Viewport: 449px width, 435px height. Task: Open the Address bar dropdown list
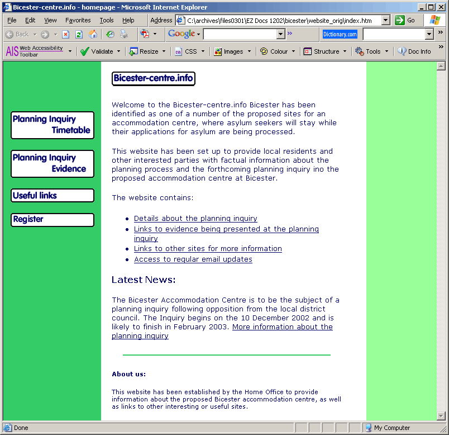[386, 20]
